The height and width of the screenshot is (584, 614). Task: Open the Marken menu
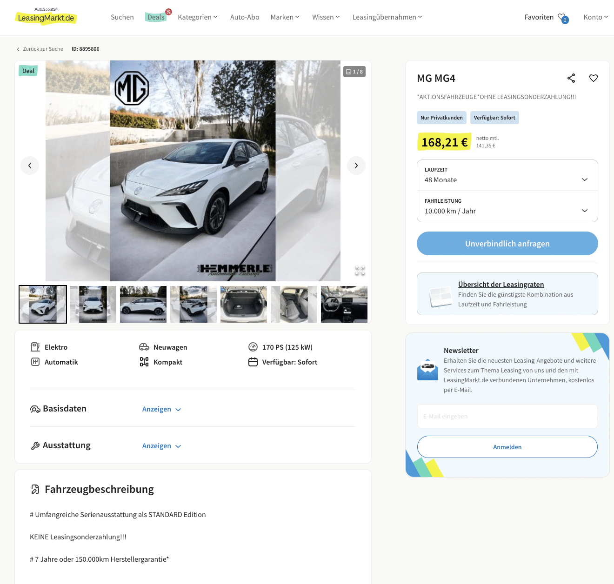pos(285,17)
